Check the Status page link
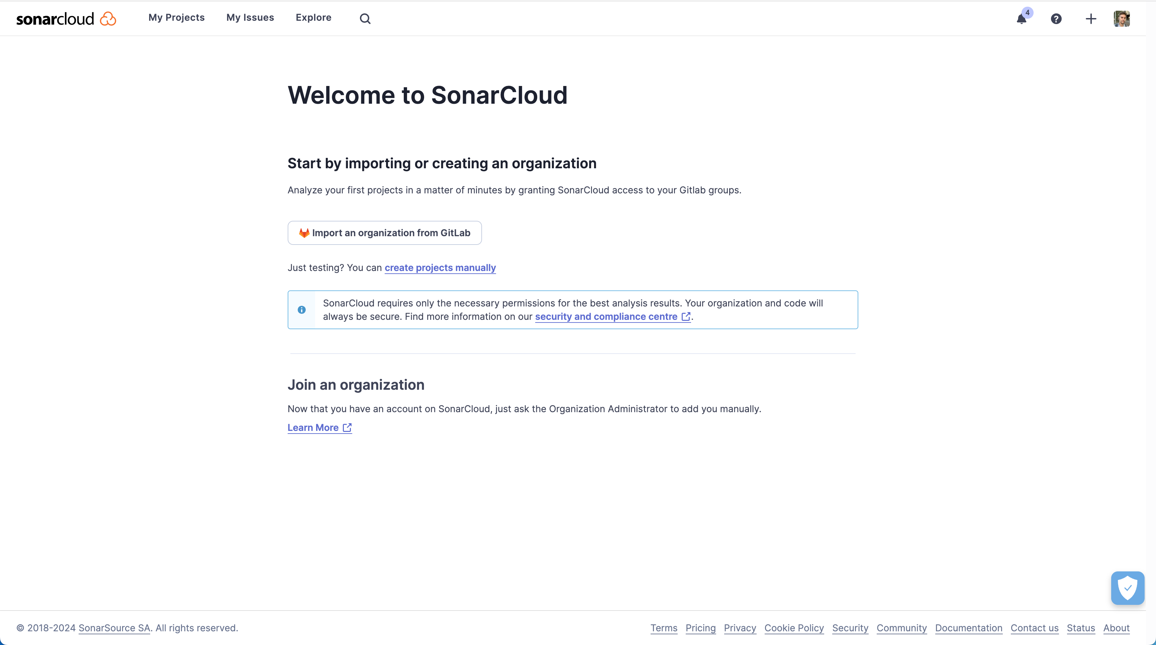Viewport: 1156px width, 645px height. pyautogui.click(x=1081, y=628)
